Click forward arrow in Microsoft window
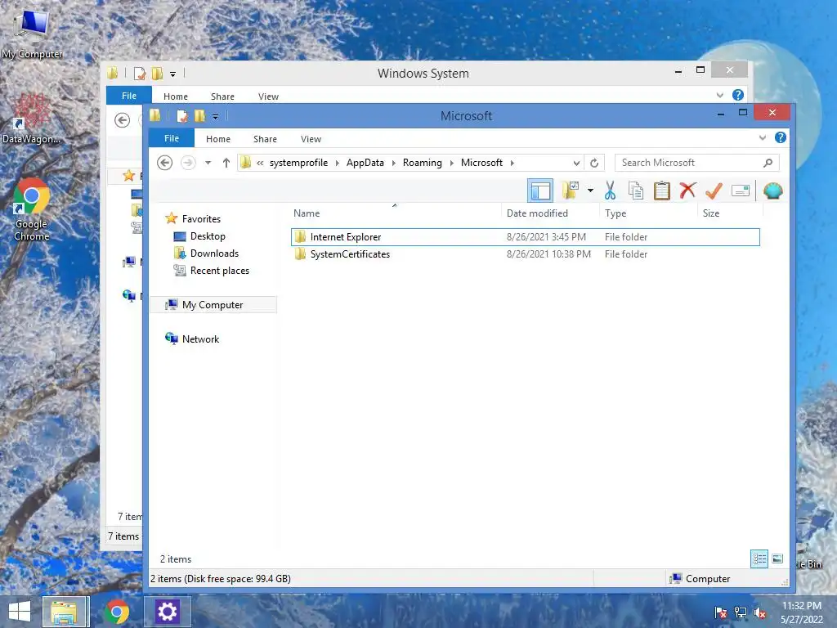 point(188,163)
